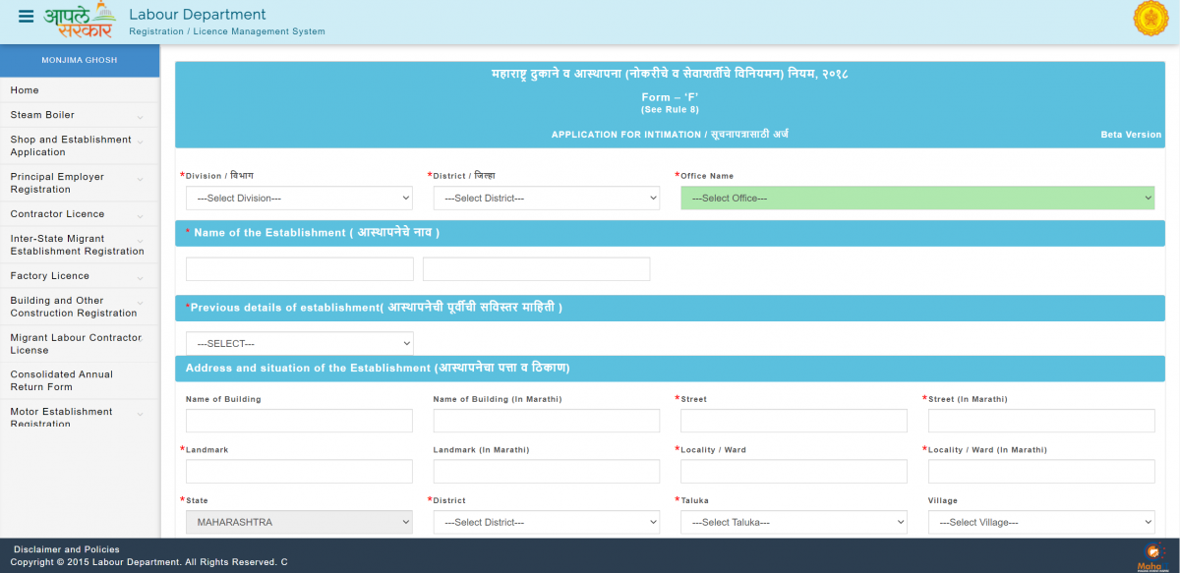Click the MONJIMA GHOSH profile bar
Screen dimensions: 1180x573
click(x=79, y=61)
